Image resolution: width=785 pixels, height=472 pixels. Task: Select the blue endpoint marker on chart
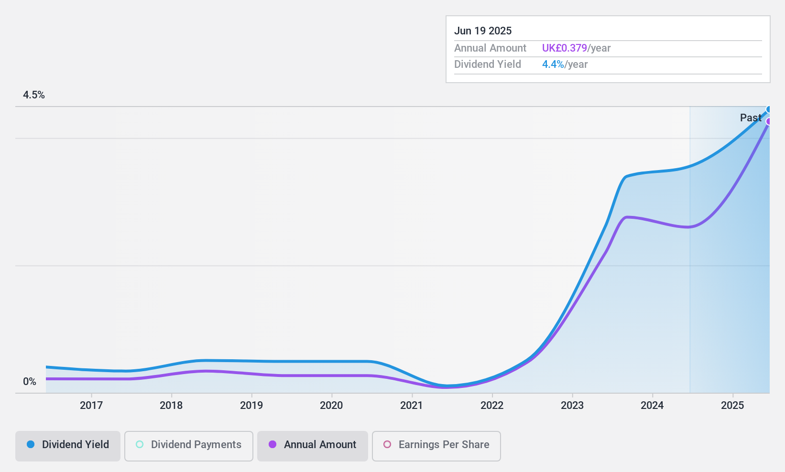pyautogui.click(x=769, y=109)
